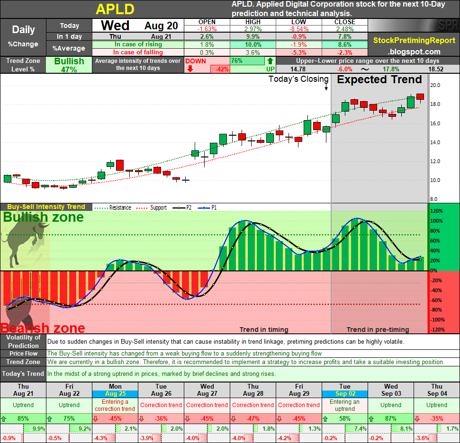Image resolution: width=460 pixels, height=443 pixels.
Task: Click the Resistance legend marker
Action: pos(101,208)
